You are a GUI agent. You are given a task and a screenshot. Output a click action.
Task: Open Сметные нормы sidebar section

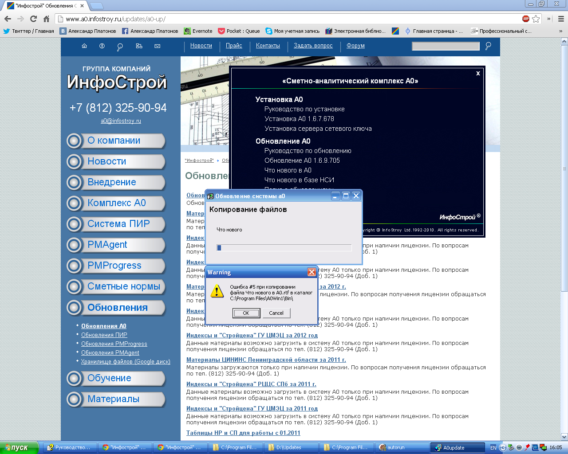click(x=116, y=286)
